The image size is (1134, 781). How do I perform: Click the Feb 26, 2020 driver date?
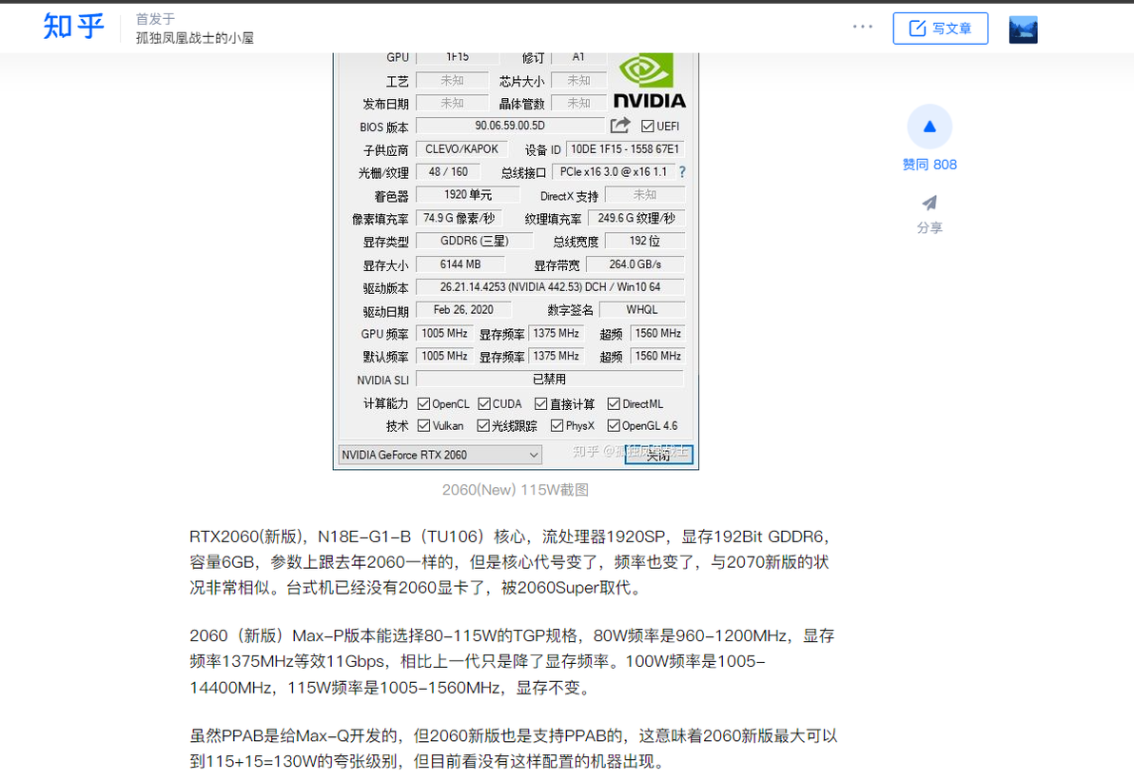[x=463, y=309]
